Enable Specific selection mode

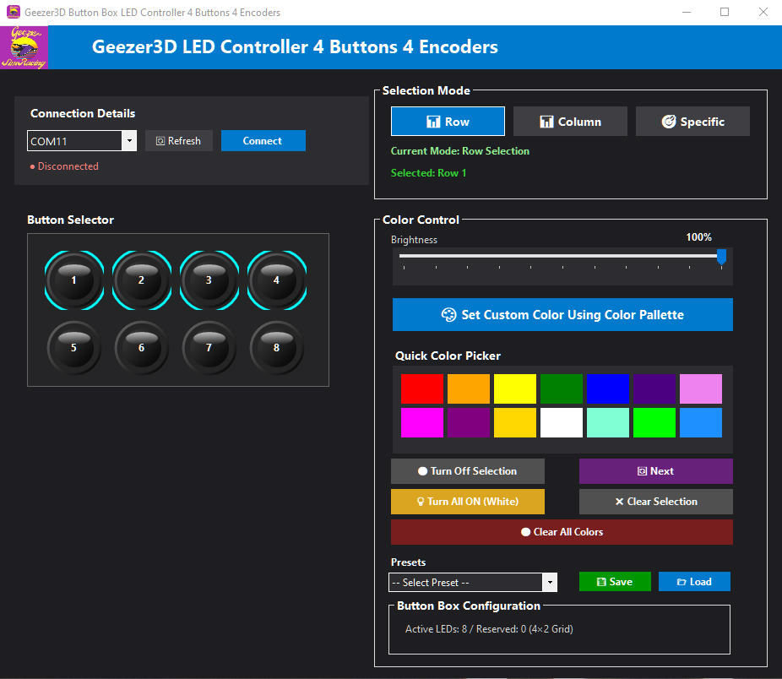692,122
